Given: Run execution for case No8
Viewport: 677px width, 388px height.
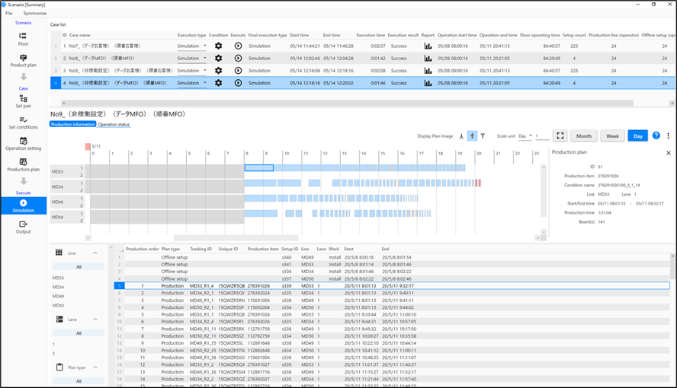Looking at the screenshot, I should pos(238,58).
